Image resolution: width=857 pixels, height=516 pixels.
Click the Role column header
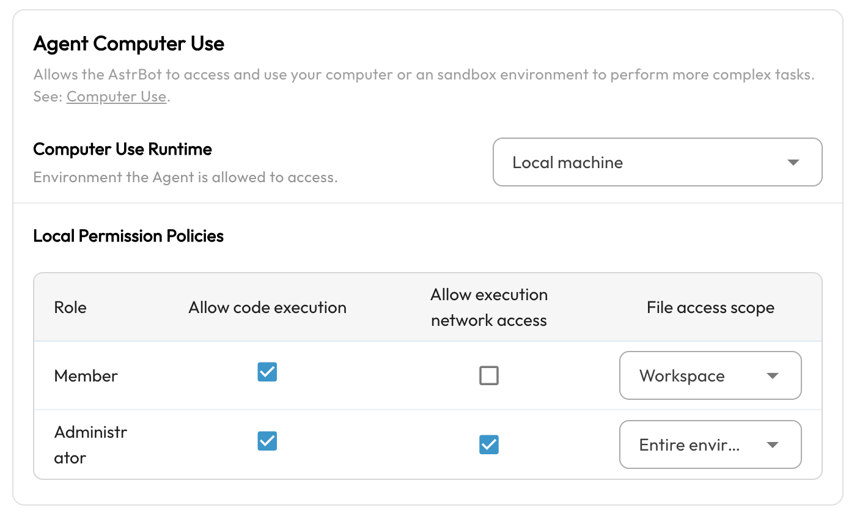[x=70, y=308]
